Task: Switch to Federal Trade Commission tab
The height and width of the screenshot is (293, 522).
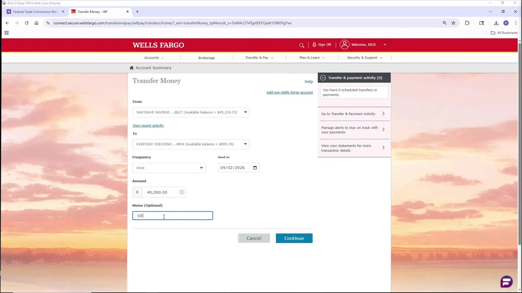Action: [x=34, y=11]
